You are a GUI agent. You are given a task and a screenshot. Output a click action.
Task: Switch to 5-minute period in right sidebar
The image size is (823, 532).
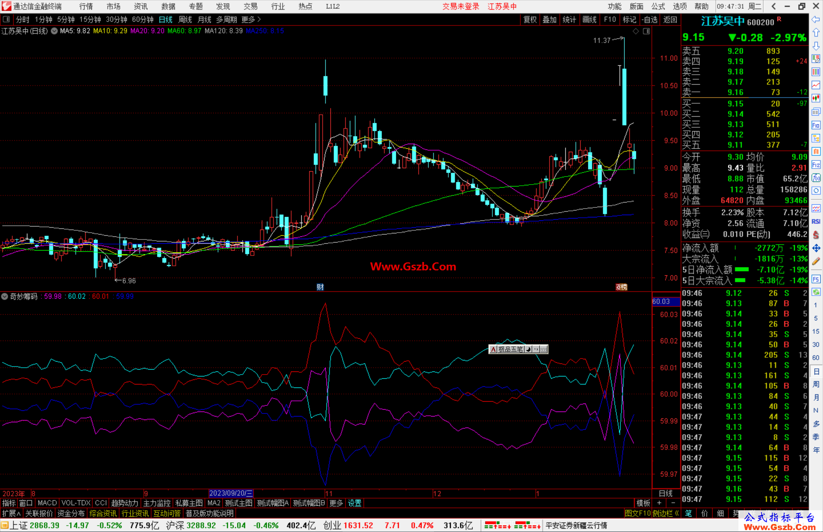(x=815, y=318)
